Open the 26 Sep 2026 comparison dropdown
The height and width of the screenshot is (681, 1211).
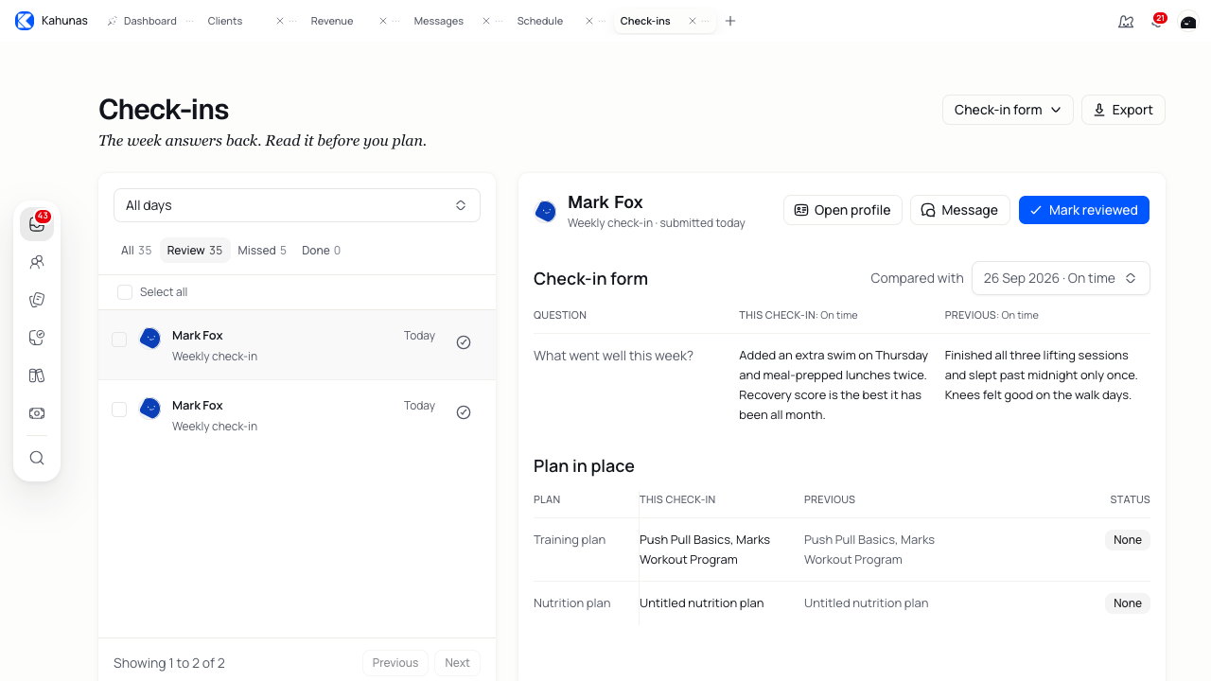coord(1061,278)
